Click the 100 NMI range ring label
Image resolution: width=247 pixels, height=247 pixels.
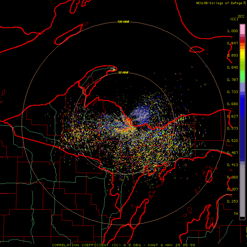pos(123,22)
